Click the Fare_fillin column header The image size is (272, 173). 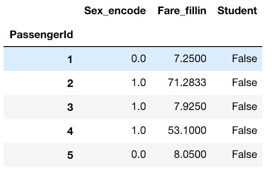click(182, 11)
